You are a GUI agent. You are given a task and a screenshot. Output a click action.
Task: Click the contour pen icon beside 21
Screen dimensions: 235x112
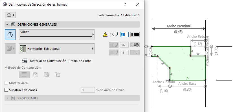pyautogui.click(x=114, y=35)
